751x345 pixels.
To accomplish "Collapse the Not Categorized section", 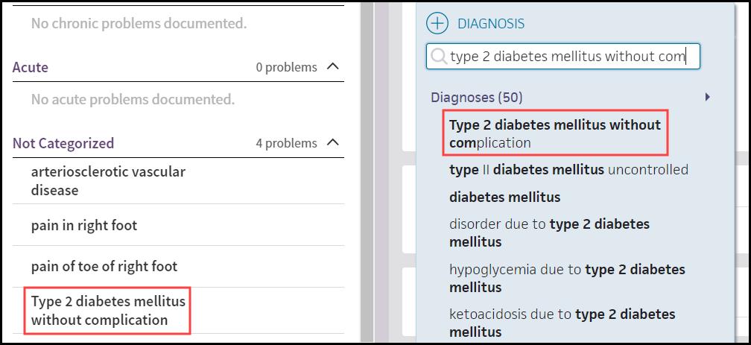I will (x=332, y=142).
